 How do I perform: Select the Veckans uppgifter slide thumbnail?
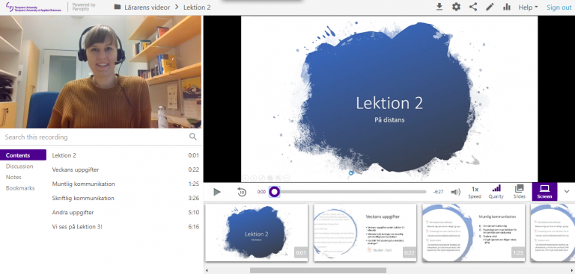click(365, 233)
